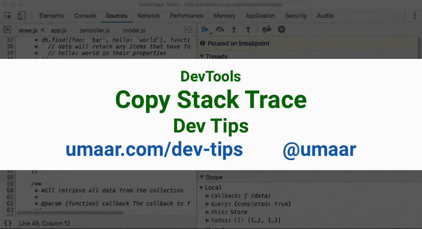Resume script execution
This screenshot has width=422, height=229.
pos(205,29)
